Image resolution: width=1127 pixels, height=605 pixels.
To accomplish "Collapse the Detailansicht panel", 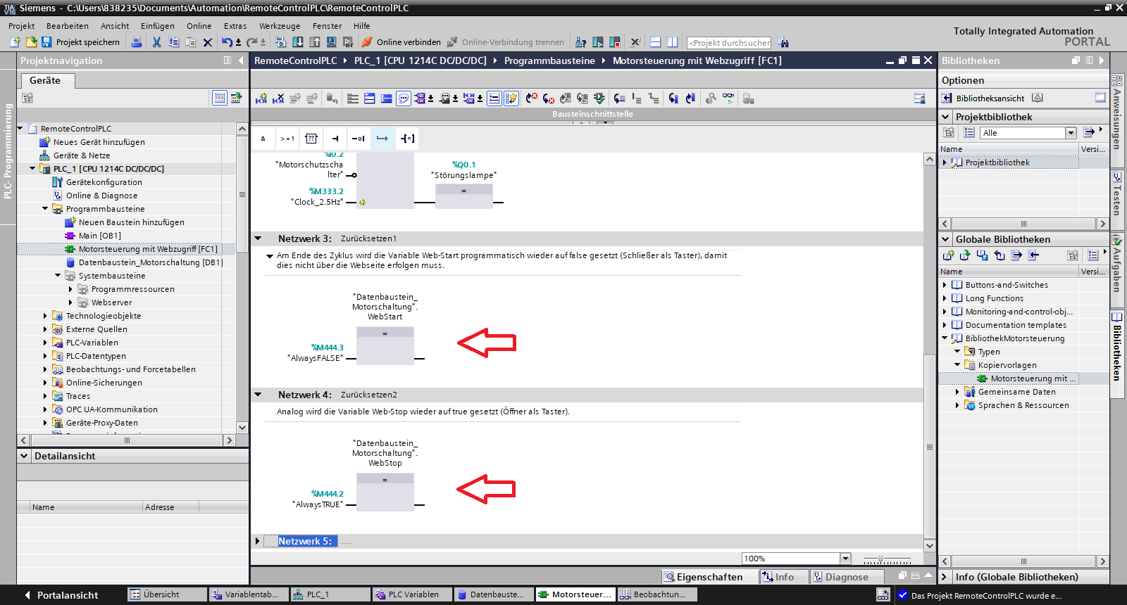I will click(25, 456).
